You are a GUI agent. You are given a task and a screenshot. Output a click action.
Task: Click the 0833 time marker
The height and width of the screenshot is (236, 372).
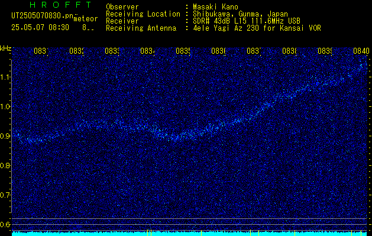pos(112,51)
